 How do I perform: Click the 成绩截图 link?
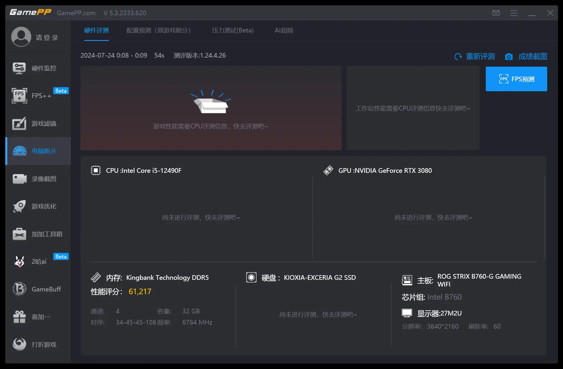coord(533,56)
